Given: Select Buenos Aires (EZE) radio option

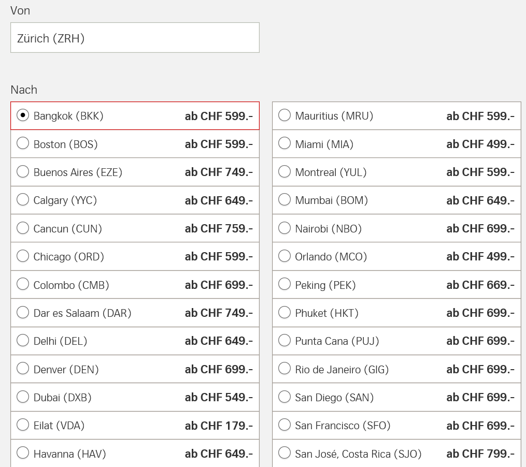Looking at the screenshot, I should [x=23, y=172].
